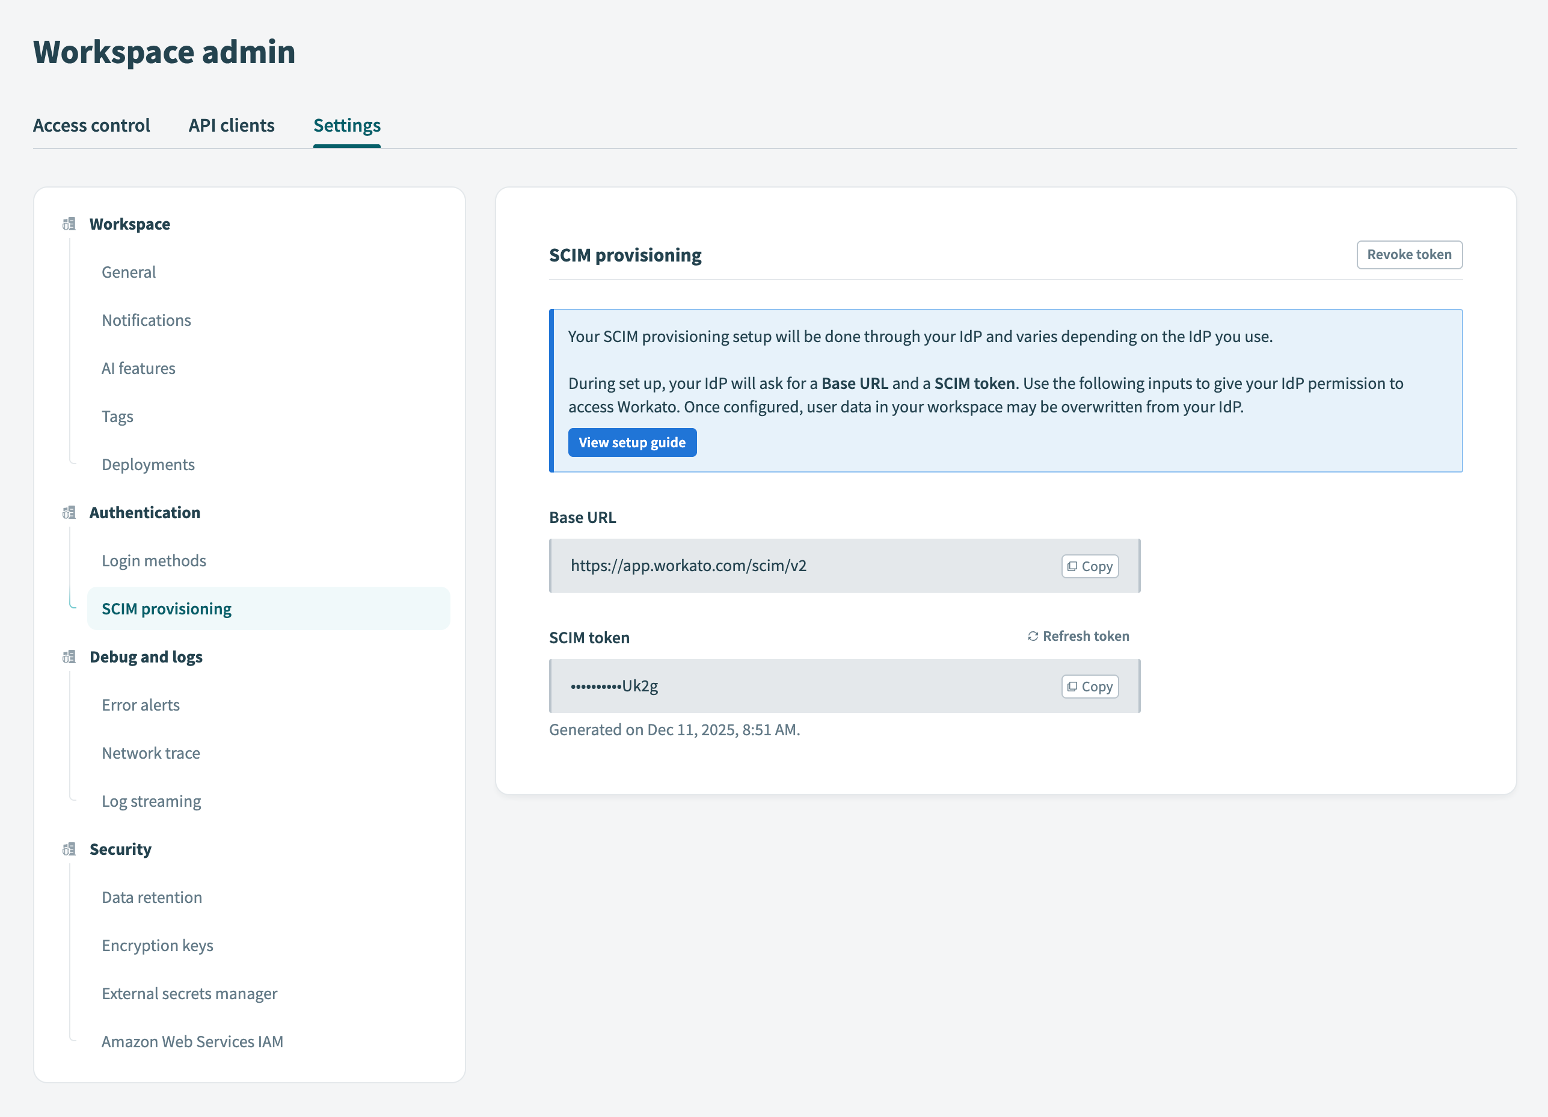
Task: Open the Amazon Web Services IAM page
Action: click(x=192, y=1041)
